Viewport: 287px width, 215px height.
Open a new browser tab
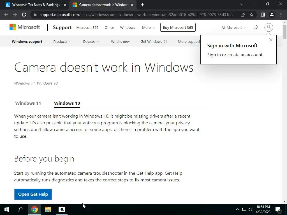tap(143, 5)
